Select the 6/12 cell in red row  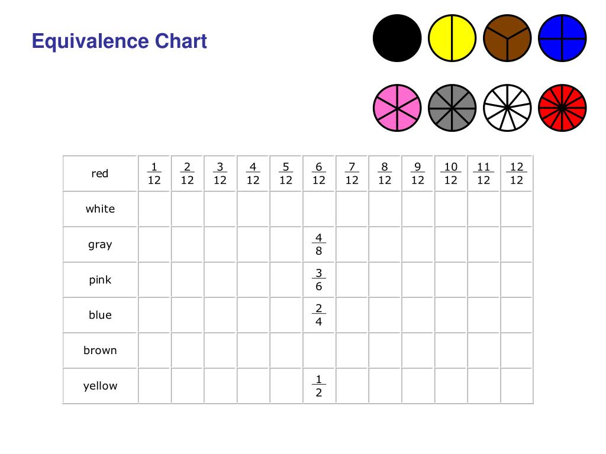[319, 173]
